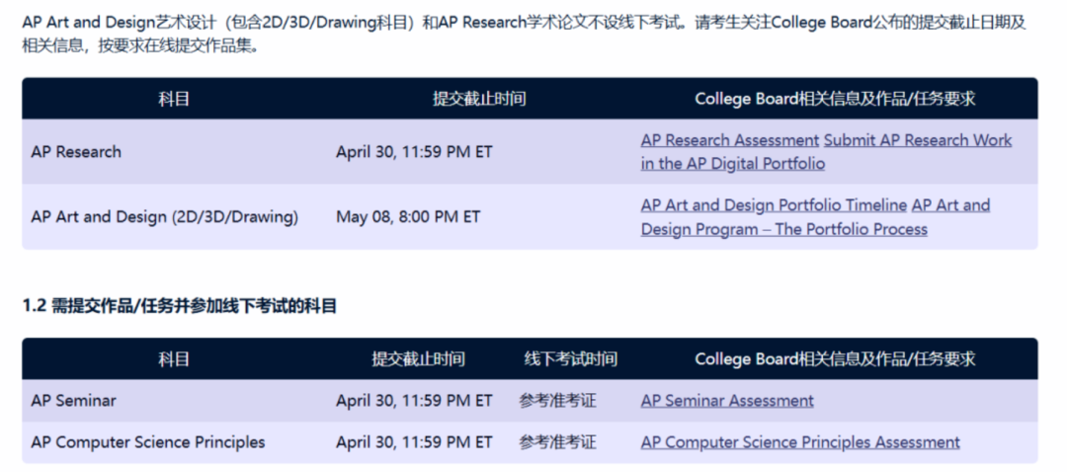This screenshot has height=472, width=1067.
Task: Click first table's College Board相关信息 header
Action: [x=835, y=99]
